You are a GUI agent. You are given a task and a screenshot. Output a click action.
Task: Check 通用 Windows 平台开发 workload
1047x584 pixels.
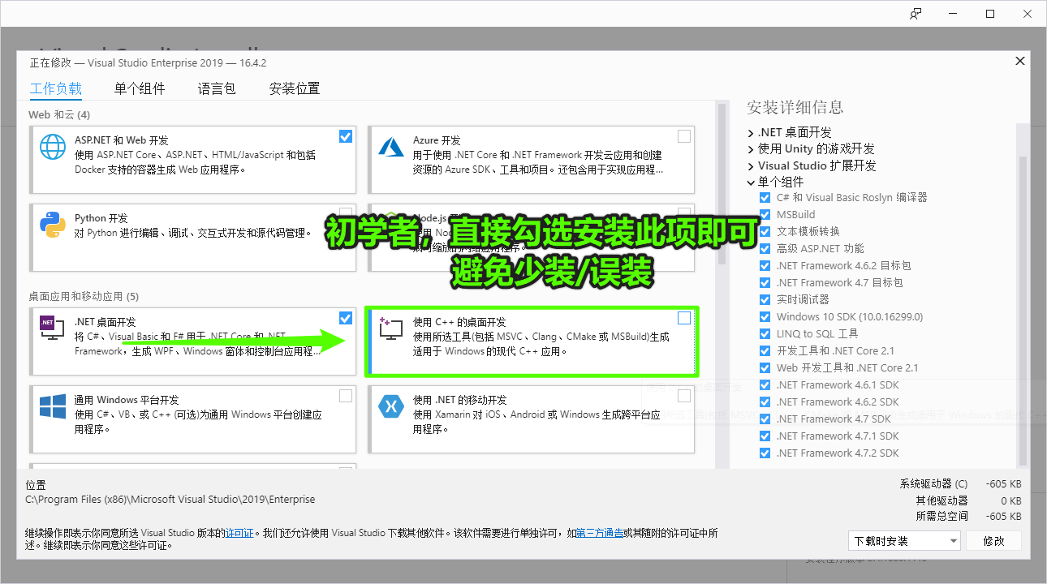[346, 396]
